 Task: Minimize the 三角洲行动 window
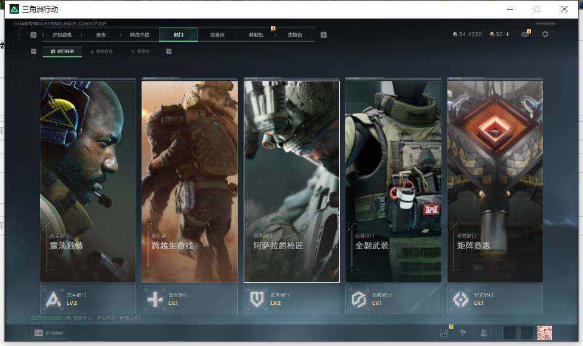tap(510, 9)
